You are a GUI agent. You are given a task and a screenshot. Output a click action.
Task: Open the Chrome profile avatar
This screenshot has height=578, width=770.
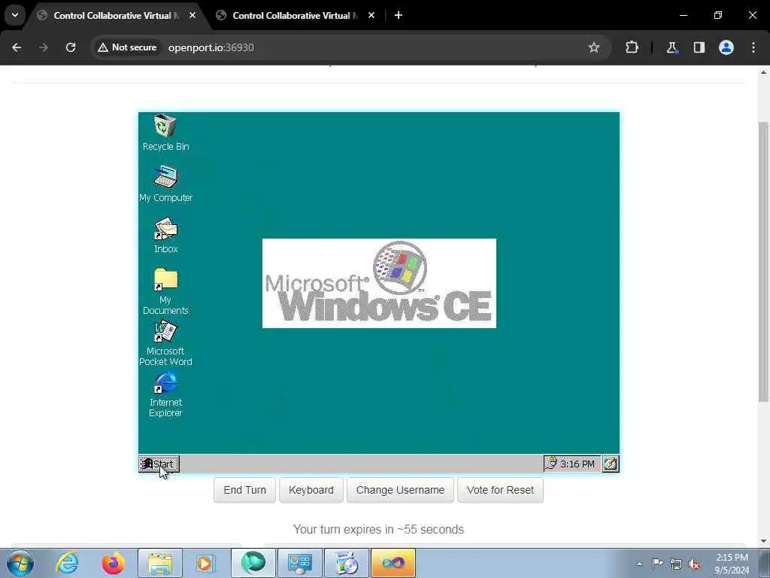click(726, 47)
